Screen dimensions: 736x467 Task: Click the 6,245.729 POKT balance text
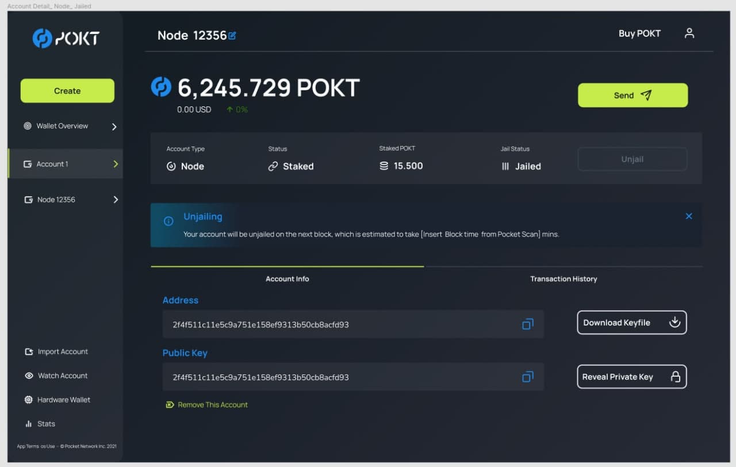coord(269,88)
